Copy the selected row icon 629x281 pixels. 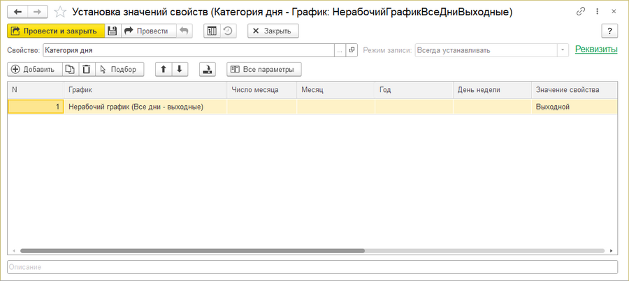coord(70,69)
